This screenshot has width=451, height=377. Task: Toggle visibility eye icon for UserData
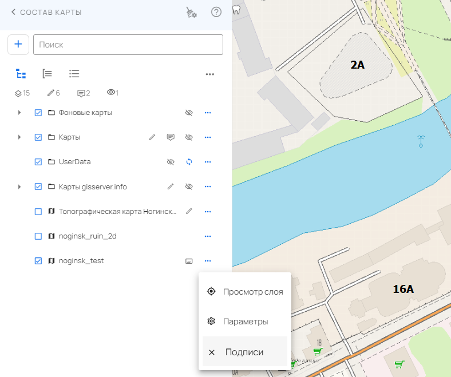(170, 162)
